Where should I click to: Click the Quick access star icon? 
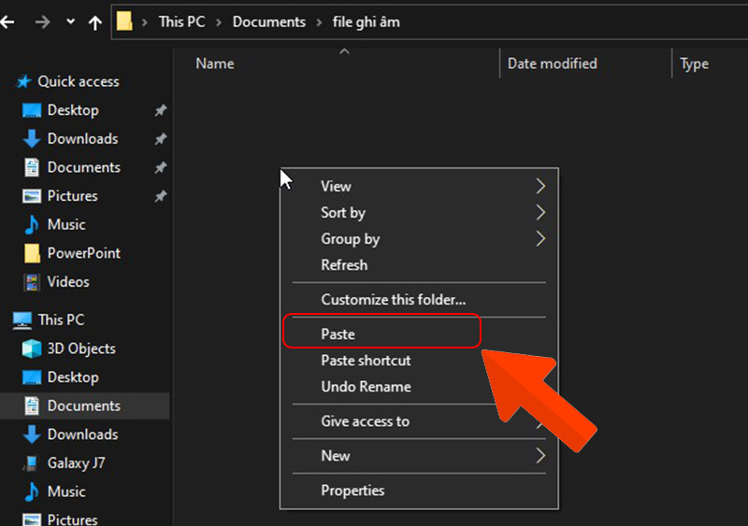23,81
